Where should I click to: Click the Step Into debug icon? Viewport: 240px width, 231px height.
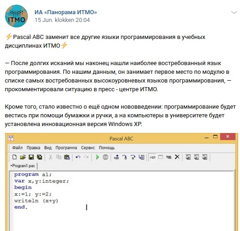point(125,157)
